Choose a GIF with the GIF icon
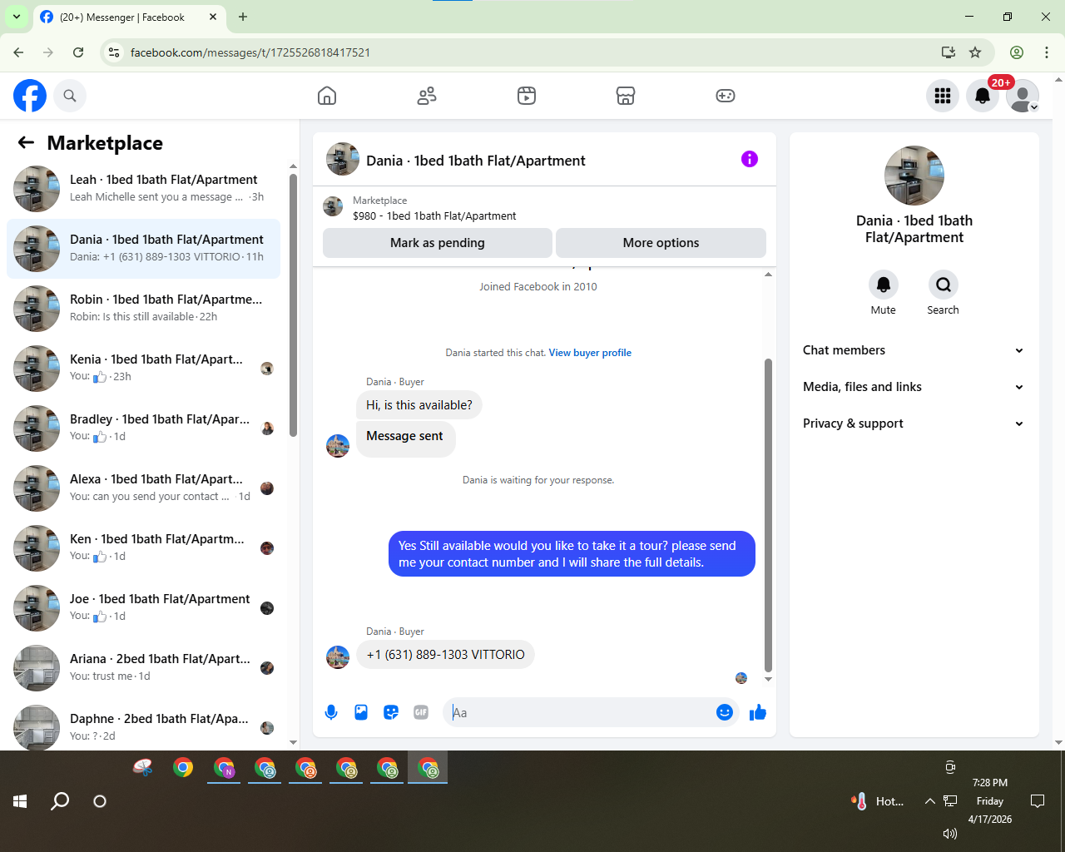The image size is (1065, 852). (x=421, y=712)
